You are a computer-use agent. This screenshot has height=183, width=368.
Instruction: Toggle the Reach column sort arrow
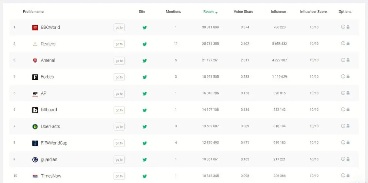pos(216,12)
